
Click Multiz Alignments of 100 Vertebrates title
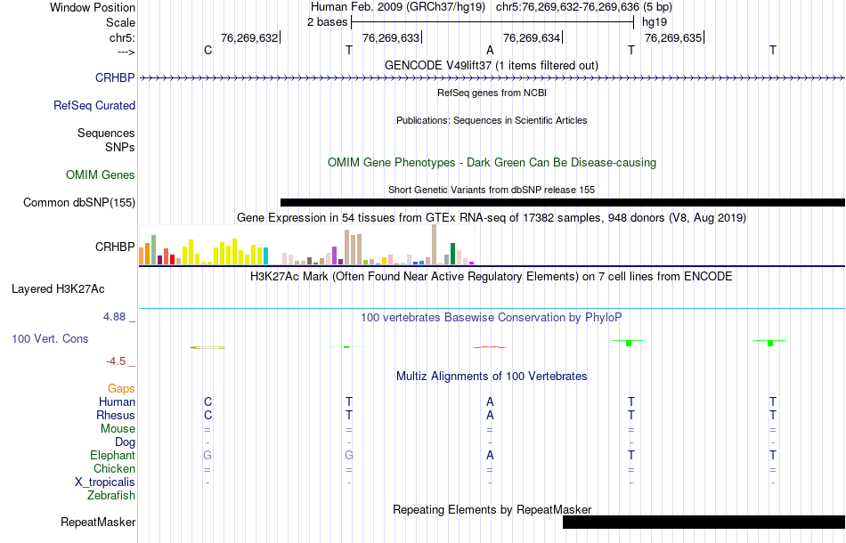click(x=492, y=376)
